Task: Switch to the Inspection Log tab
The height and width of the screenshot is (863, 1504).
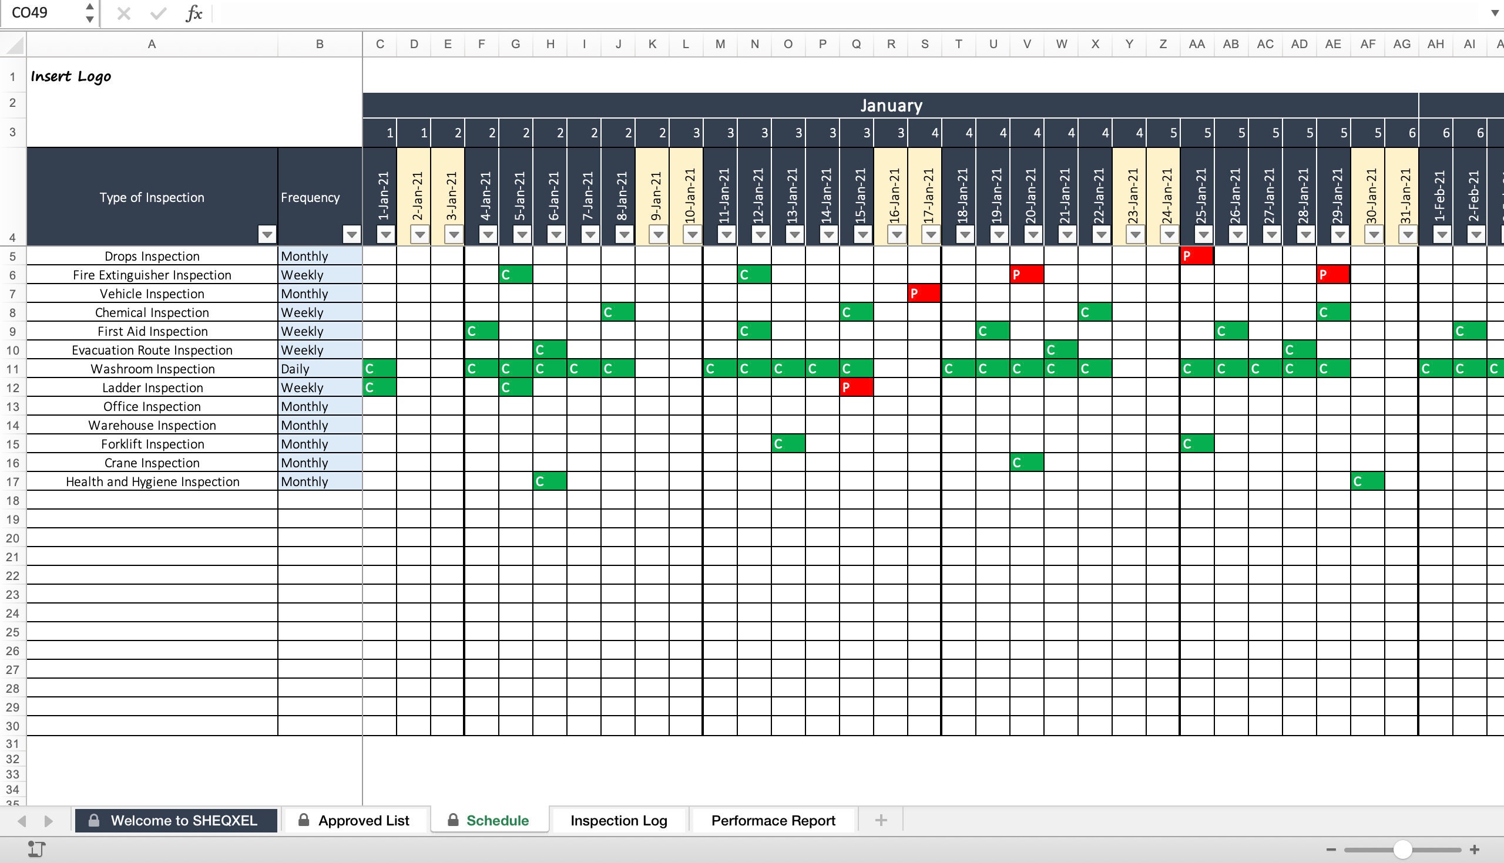Action: pyautogui.click(x=619, y=820)
